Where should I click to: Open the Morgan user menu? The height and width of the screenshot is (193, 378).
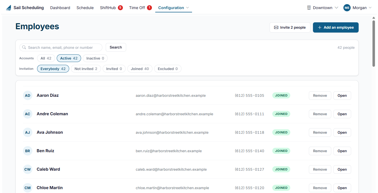pos(358,8)
